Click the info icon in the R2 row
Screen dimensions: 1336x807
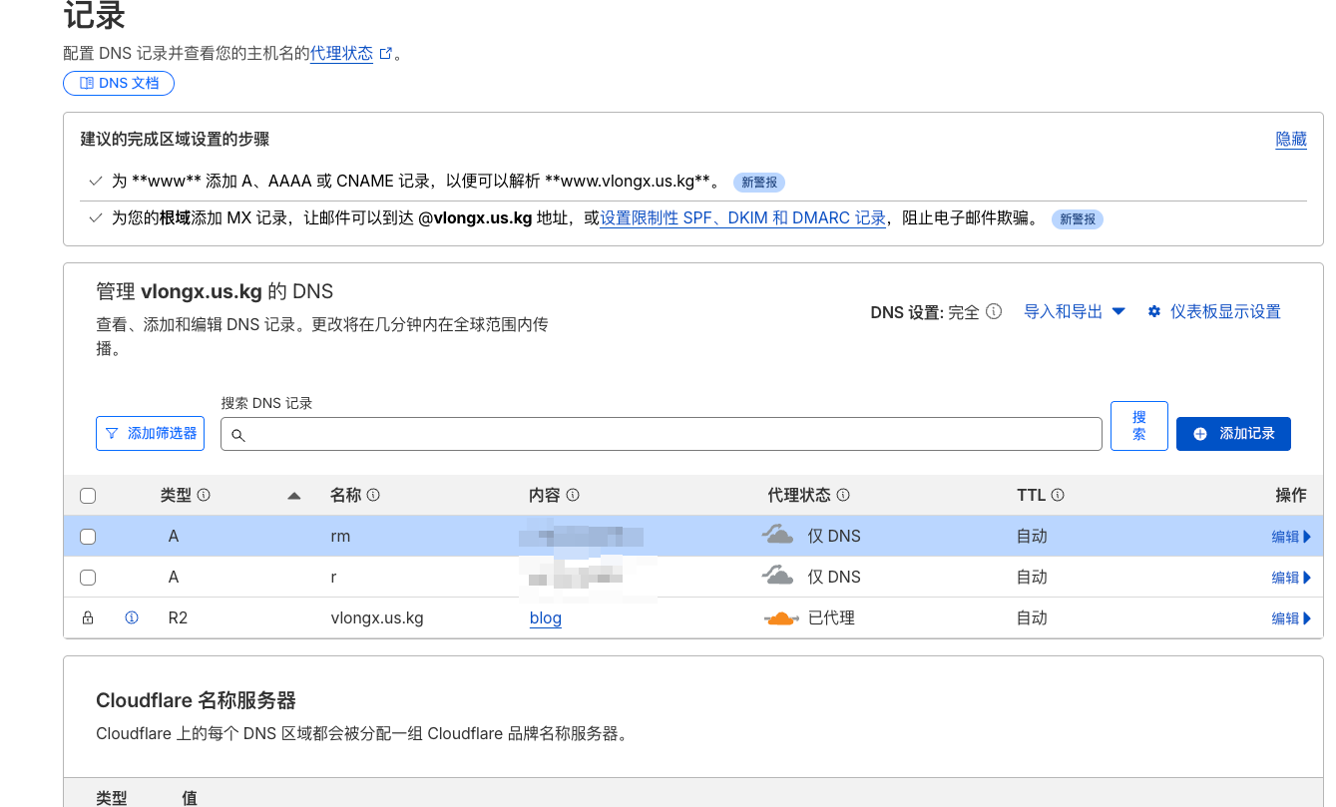point(132,618)
